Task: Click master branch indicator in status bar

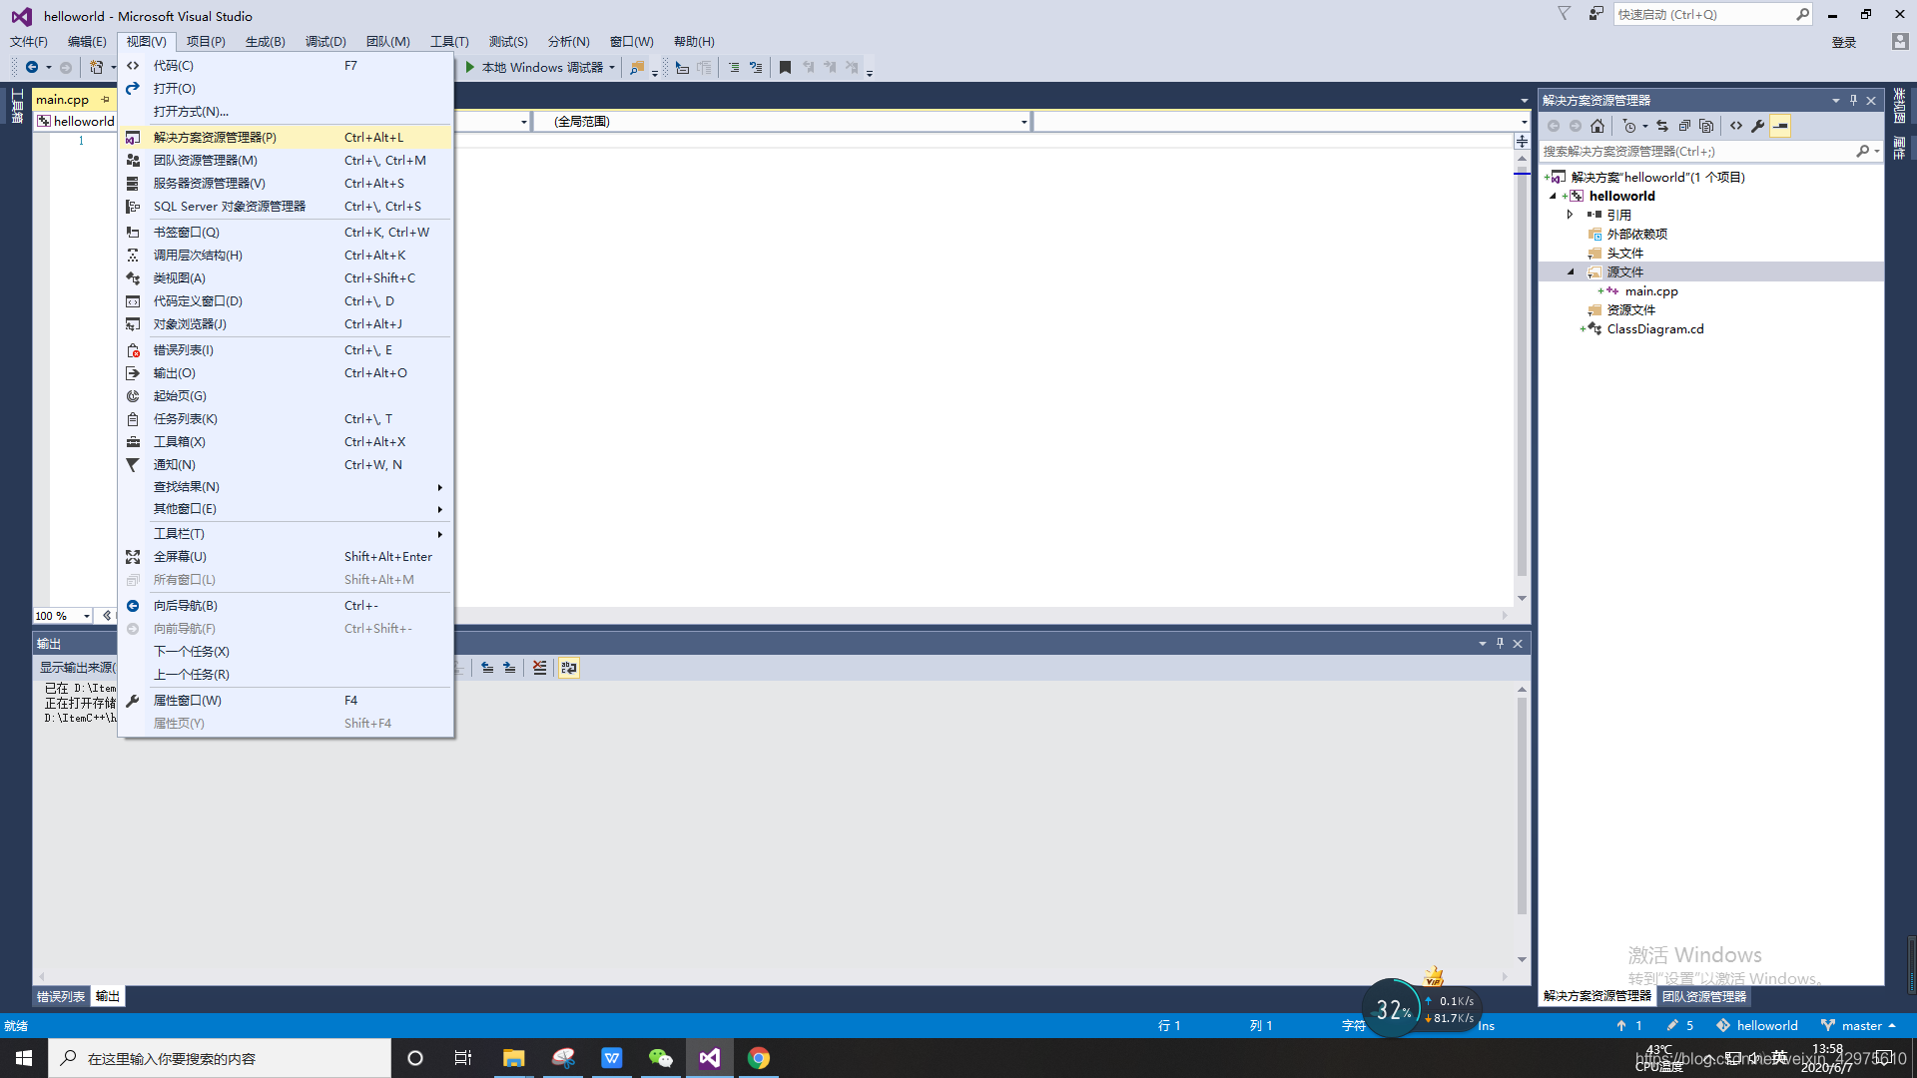Action: [x=1858, y=1025]
